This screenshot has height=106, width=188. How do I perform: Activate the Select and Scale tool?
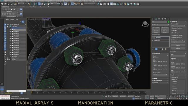45,4
